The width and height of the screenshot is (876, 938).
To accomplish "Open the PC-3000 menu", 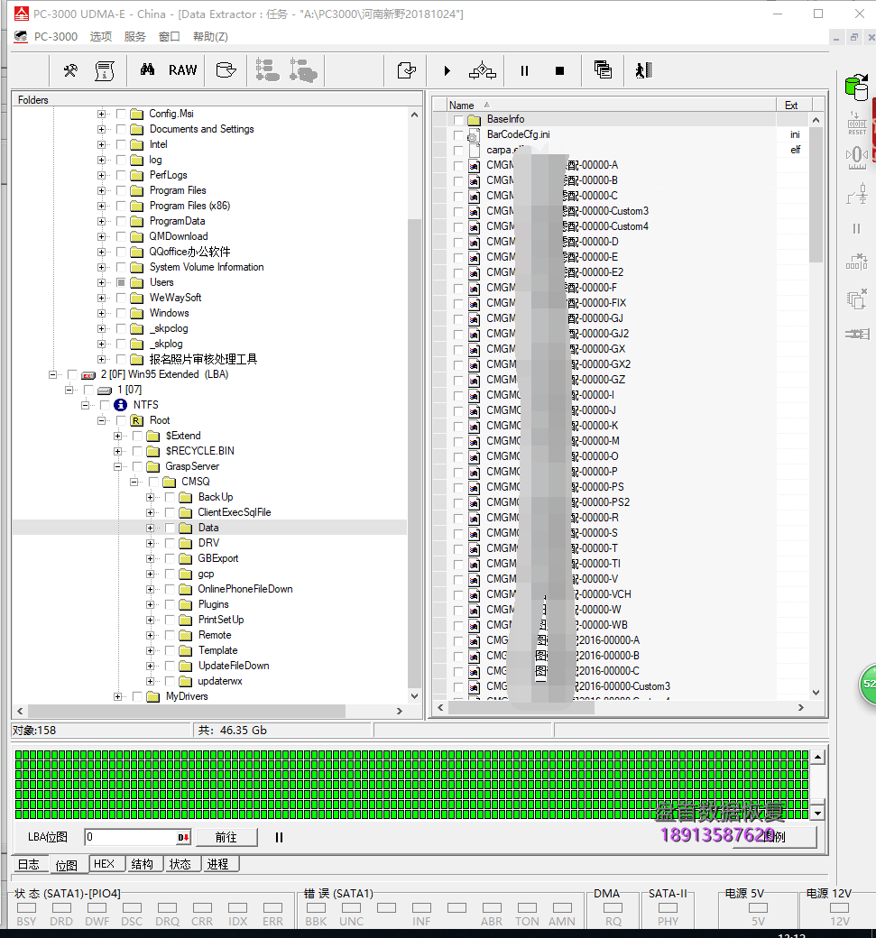I will pos(56,36).
